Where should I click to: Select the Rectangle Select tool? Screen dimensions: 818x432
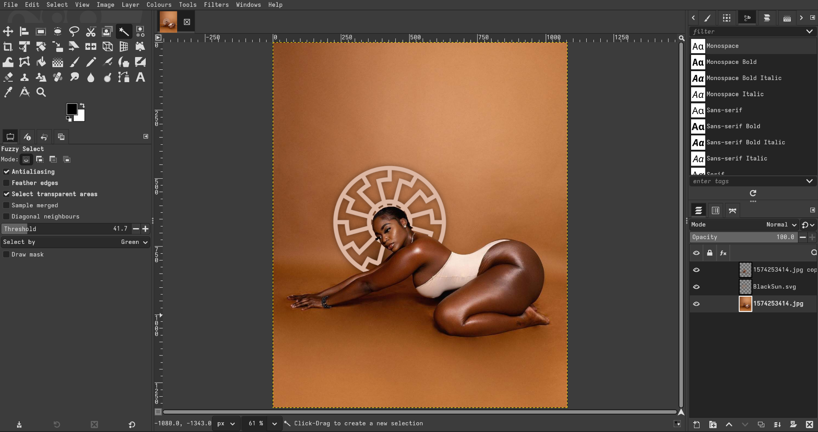tap(41, 31)
